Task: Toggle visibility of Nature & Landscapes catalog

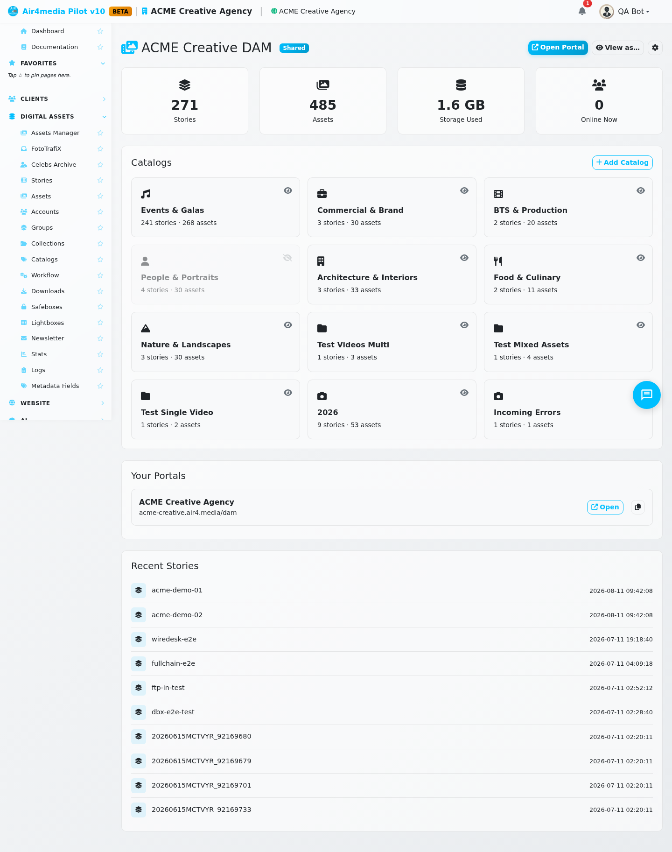Action: [288, 325]
